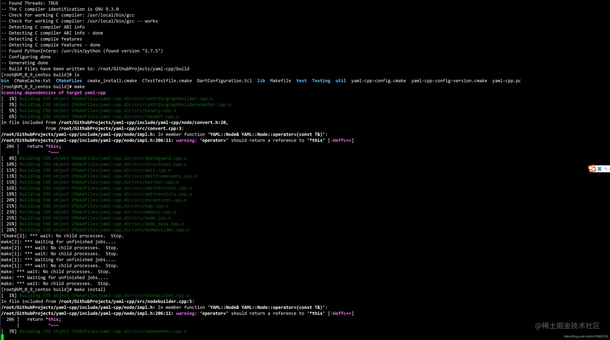The width and height of the screenshot is (610, 340).
Task: Click the 'C compiler identification is GNU 9.3.0' line
Action: (x=60, y=9)
